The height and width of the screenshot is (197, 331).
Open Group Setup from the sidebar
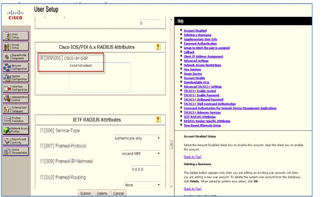pyautogui.click(x=16, y=47)
